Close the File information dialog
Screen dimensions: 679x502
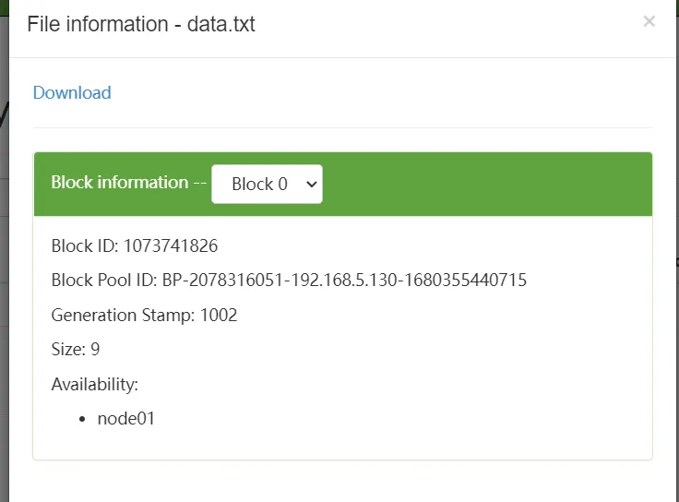[649, 21]
